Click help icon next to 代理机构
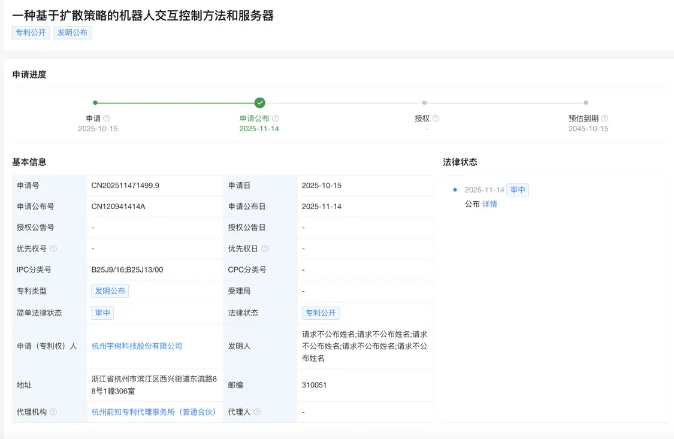This screenshot has width=674, height=439. 53,412
